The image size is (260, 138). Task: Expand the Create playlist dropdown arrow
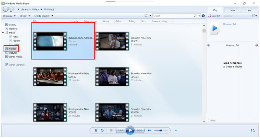click(x=52, y=16)
